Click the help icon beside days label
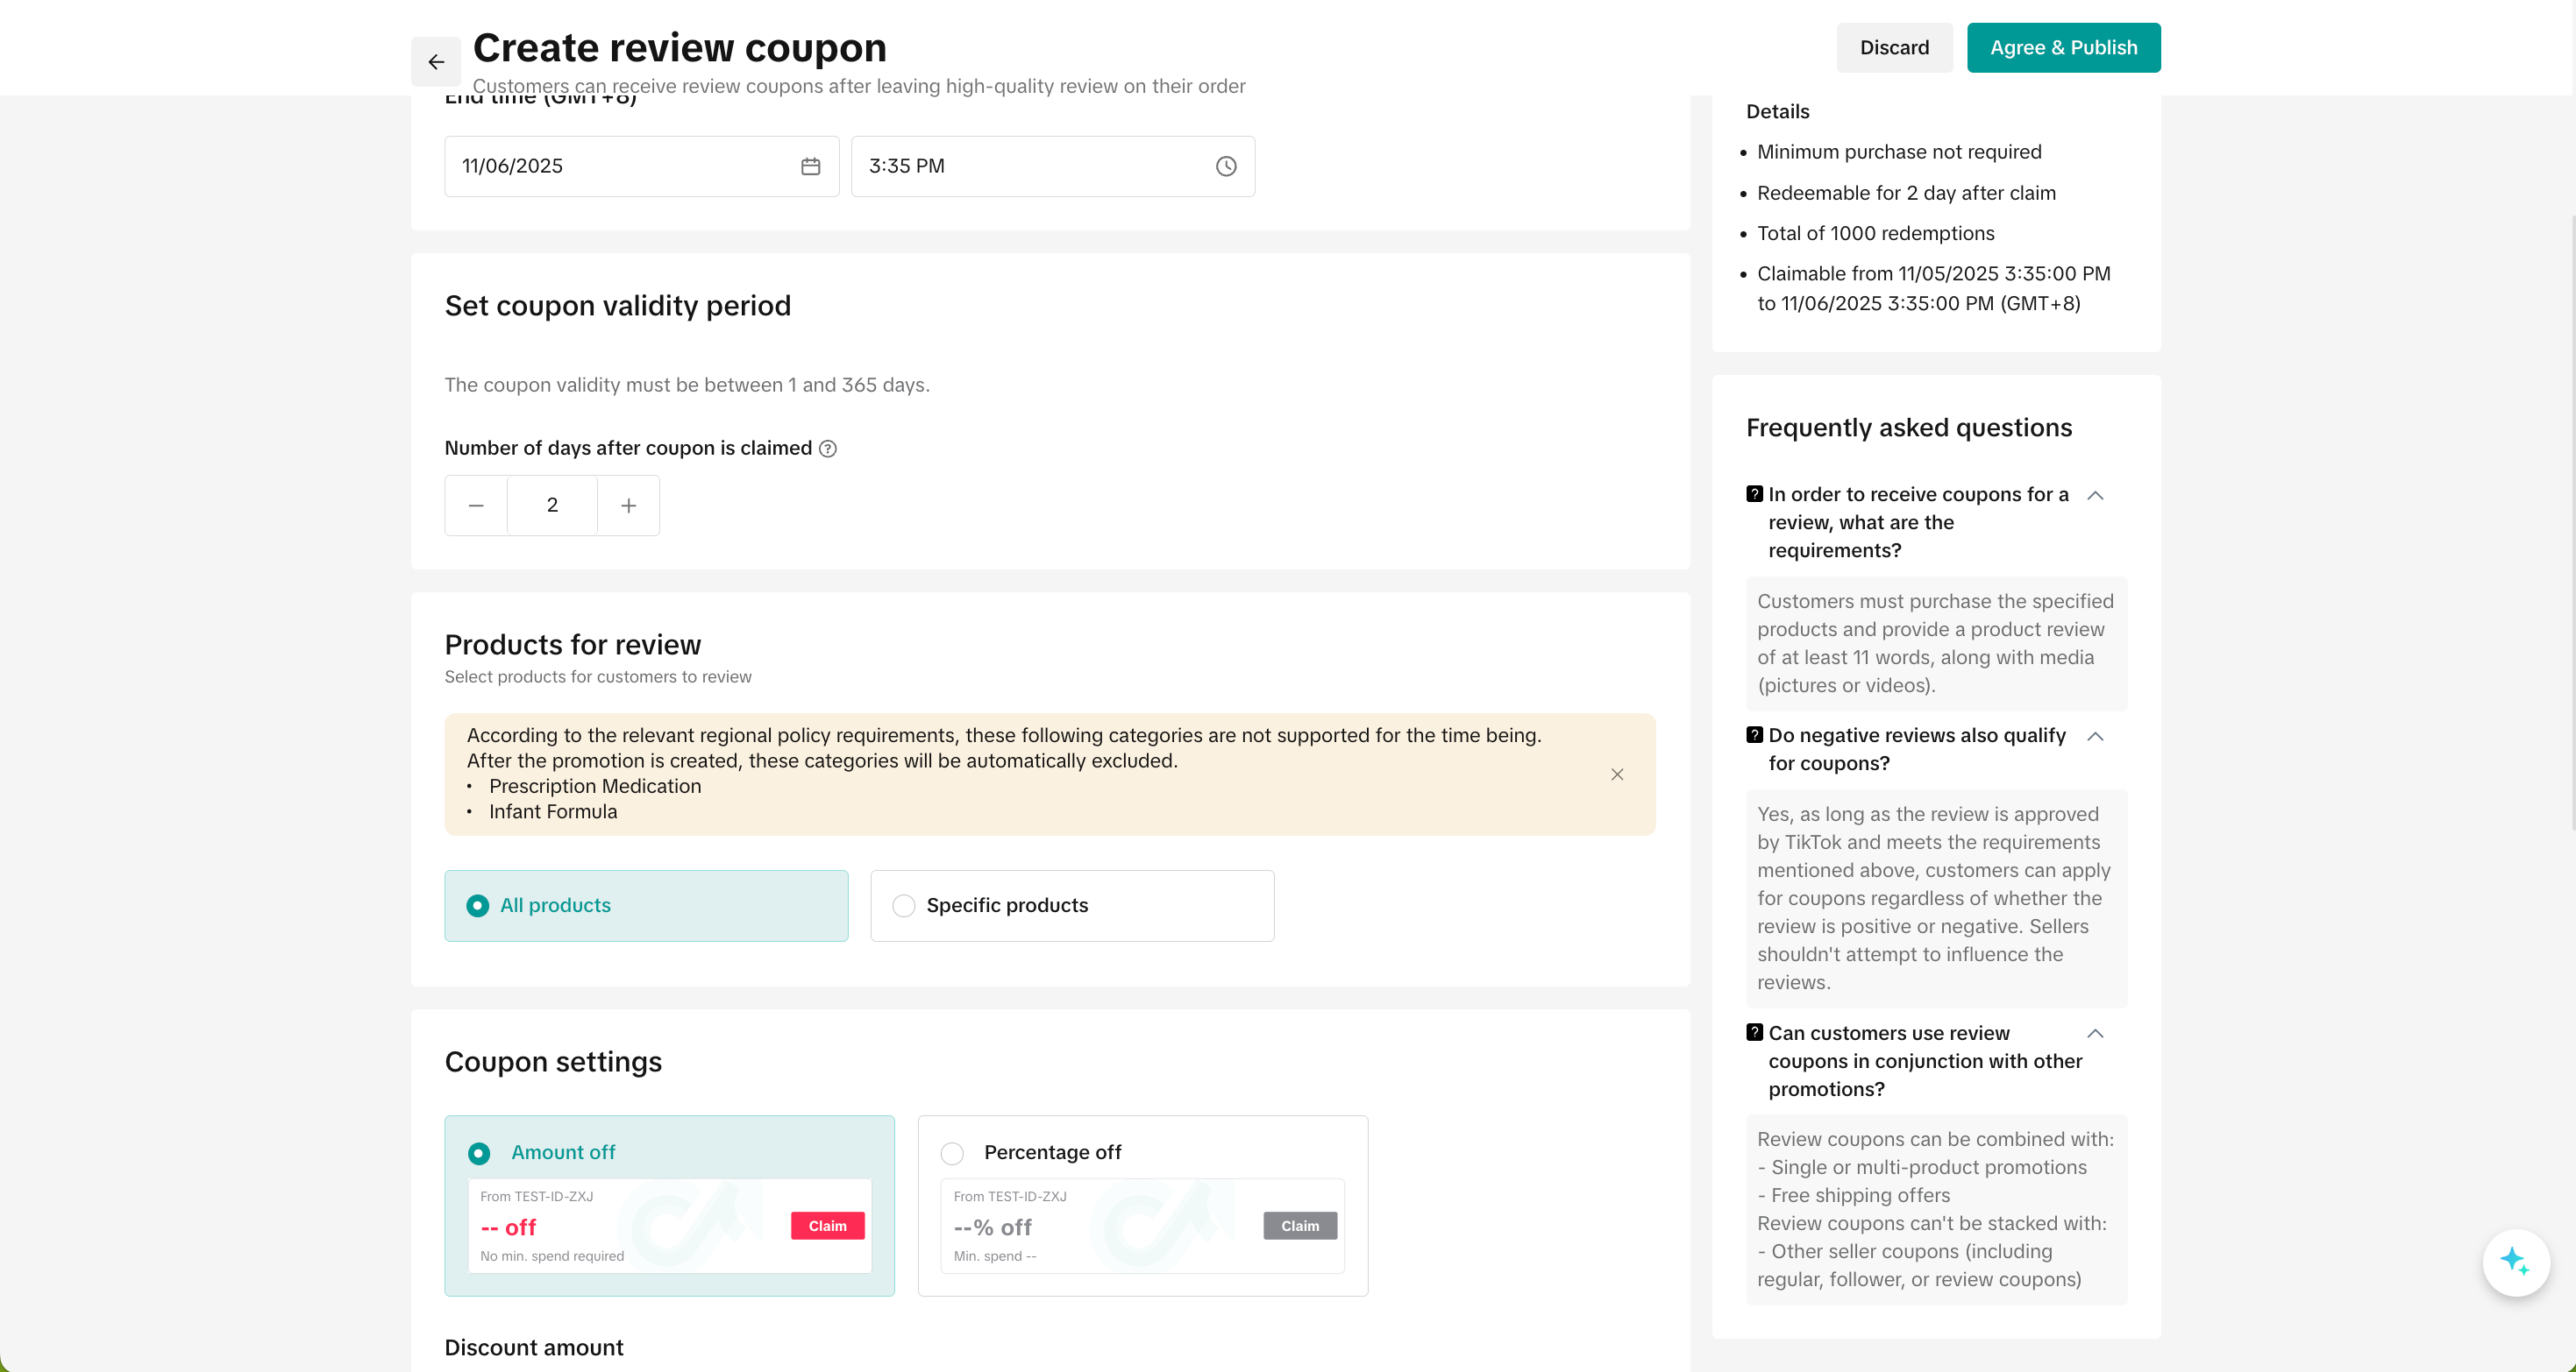 [x=827, y=449]
